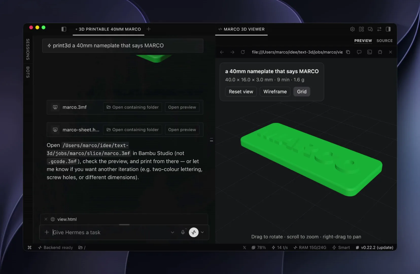Reload the MARCO 3D viewer preview

pos(243,52)
